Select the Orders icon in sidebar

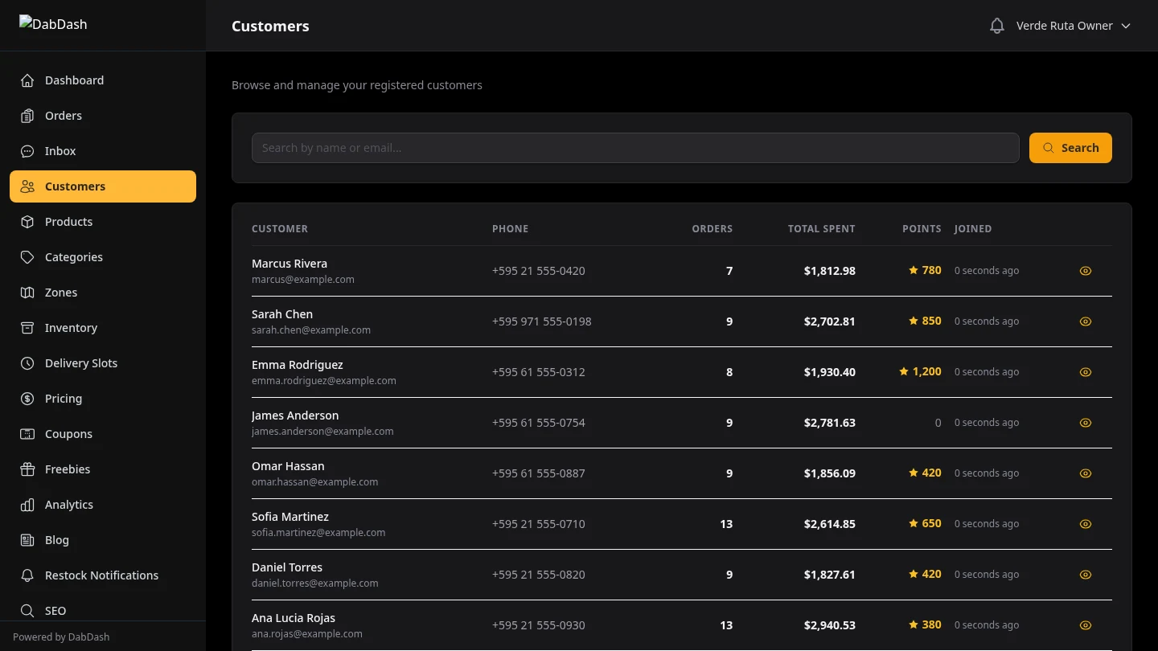(27, 116)
